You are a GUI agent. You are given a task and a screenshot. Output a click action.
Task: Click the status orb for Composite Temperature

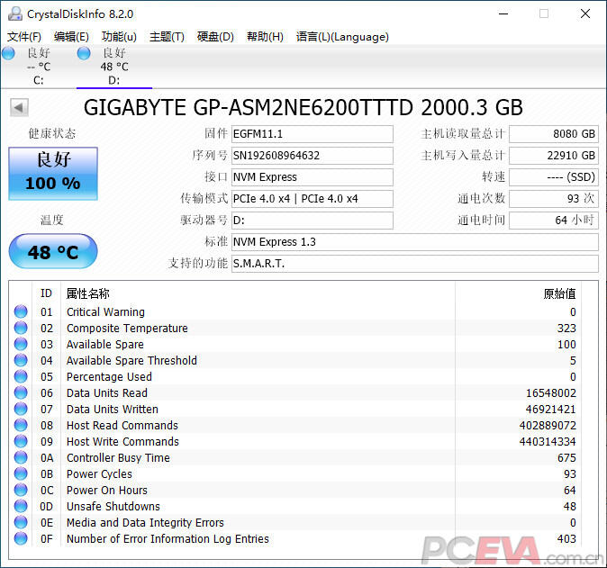(x=21, y=328)
